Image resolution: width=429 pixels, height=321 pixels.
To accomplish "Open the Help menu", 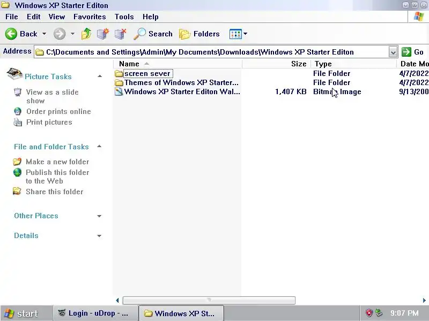I will pyautogui.click(x=151, y=17).
